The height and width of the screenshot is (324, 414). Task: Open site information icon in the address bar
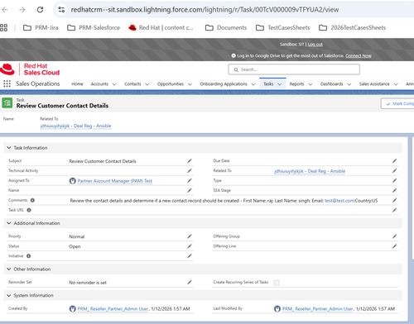tap(61, 10)
